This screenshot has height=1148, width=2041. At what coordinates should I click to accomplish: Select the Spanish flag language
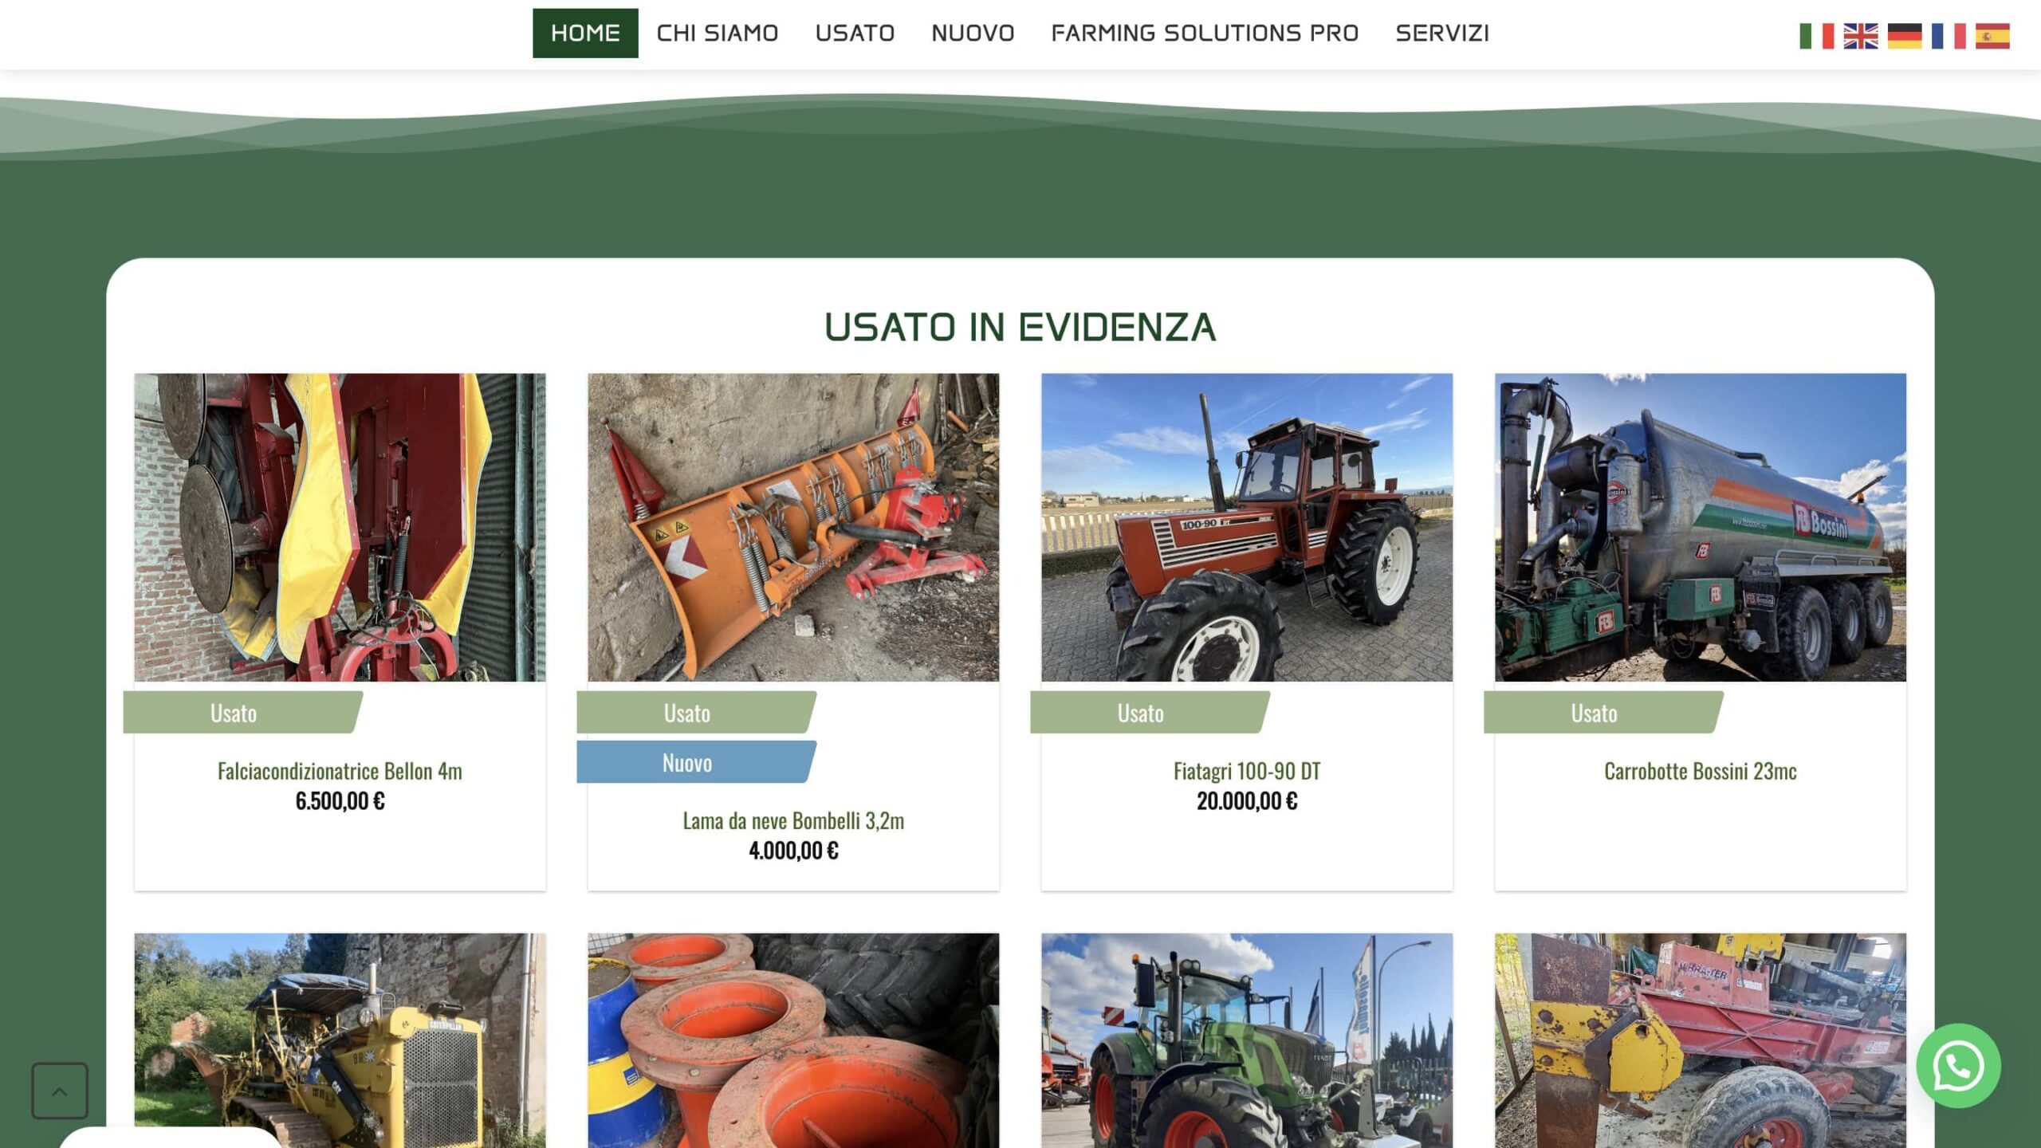[1992, 36]
